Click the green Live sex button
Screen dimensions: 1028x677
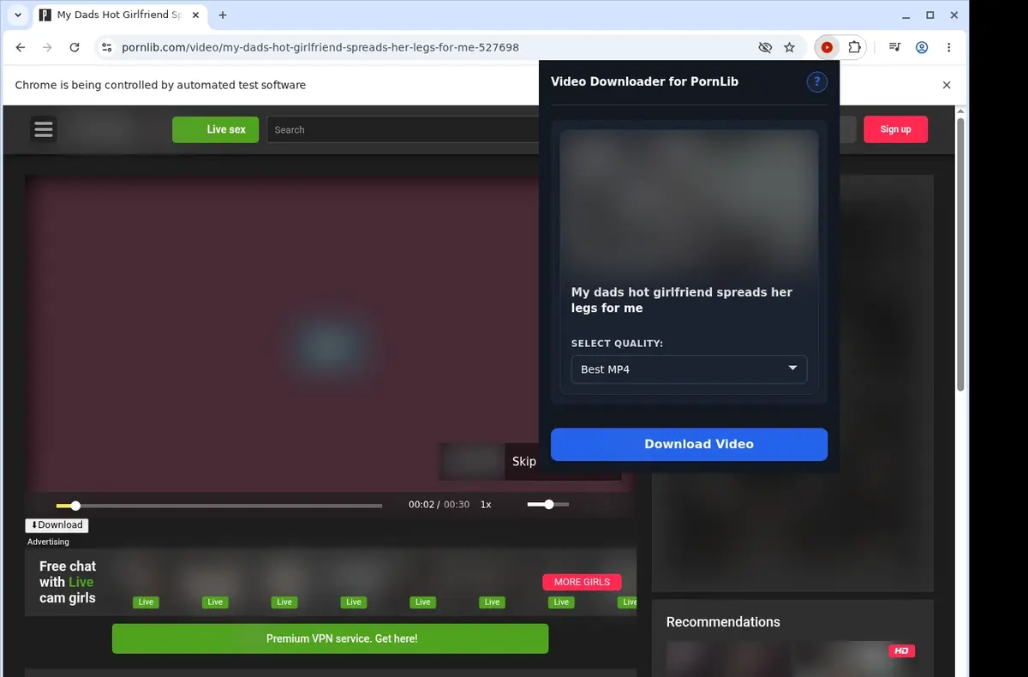pyautogui.click(x=215, y=129)
